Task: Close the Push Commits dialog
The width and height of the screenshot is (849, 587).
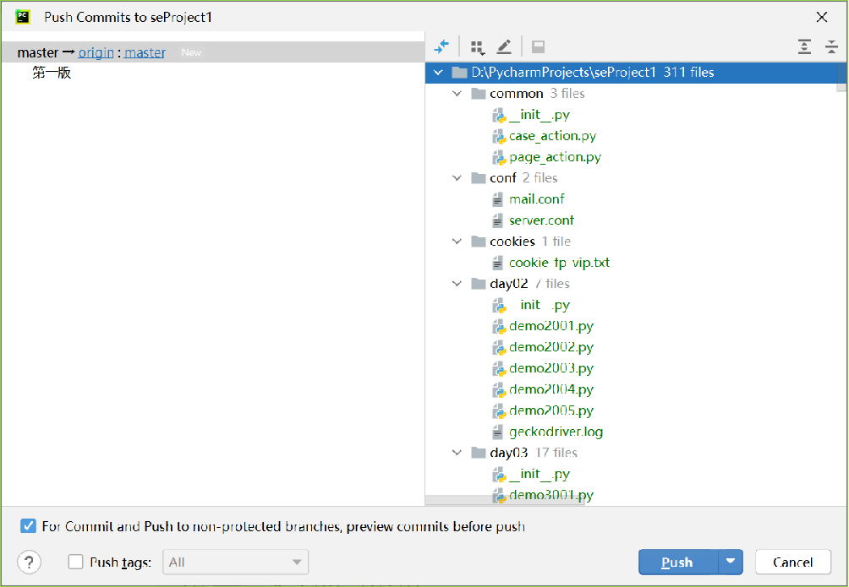Action: 822,17
